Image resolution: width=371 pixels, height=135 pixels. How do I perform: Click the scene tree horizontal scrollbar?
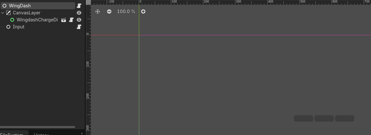click(37, 127)
